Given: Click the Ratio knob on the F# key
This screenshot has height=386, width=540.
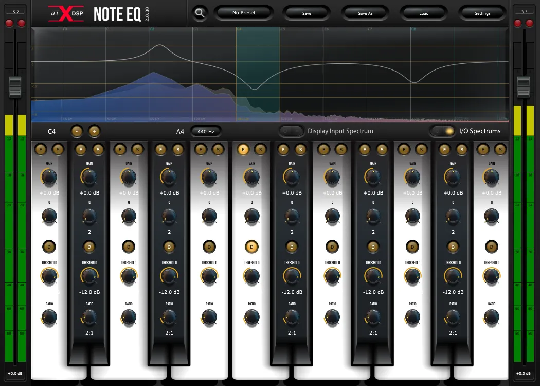Looking at the screenshot, I should click(x=292, y=318).
